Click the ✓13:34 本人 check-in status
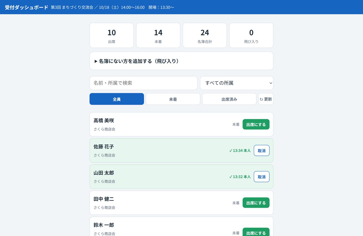 [240, 151]
